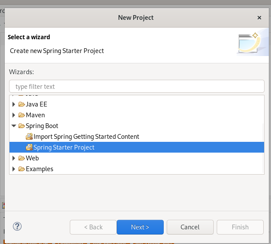Click the Web folder icon
The image size is (271, 244).
[22, 158]
